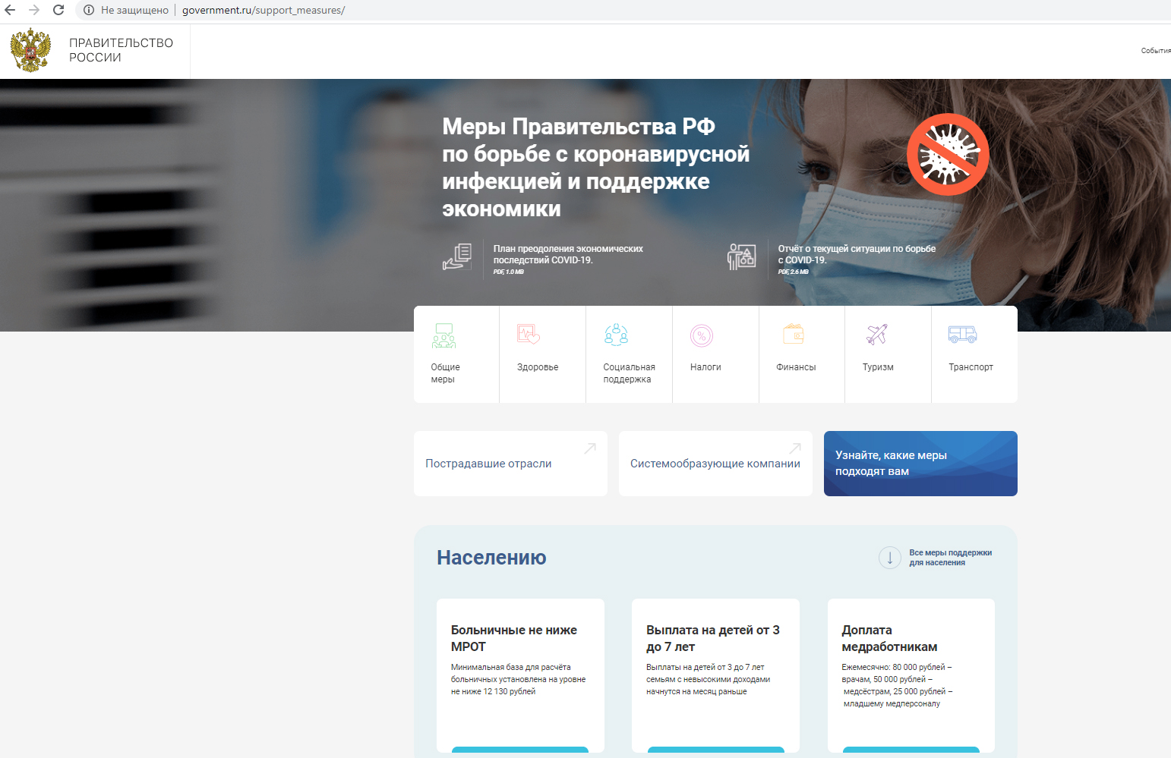Image resolution: width=1171 pixels, height=758 pixels.
Task: Click the Налоги percent icon
Action: click(702, 335)
